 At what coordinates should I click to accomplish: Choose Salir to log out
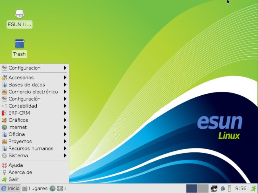click(x=34, y=179)
